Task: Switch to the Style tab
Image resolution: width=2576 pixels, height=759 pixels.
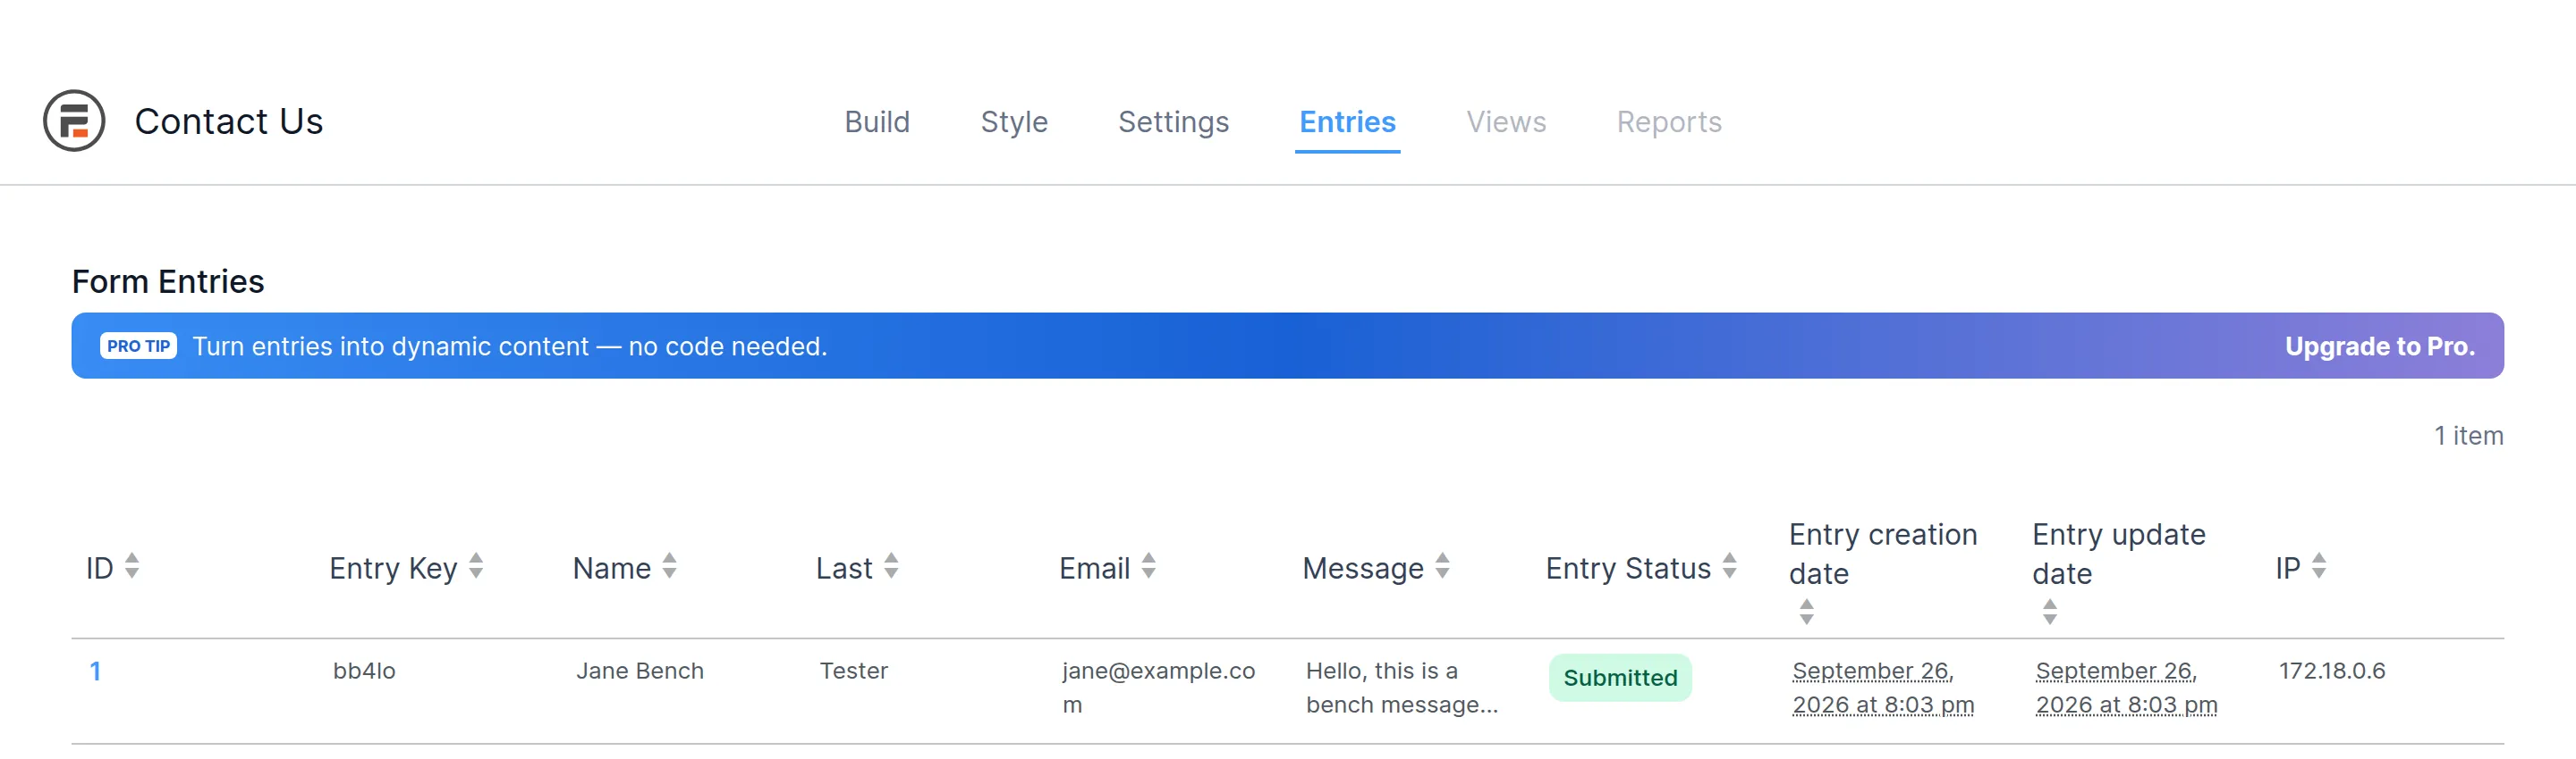Action: coord(1014,121)
